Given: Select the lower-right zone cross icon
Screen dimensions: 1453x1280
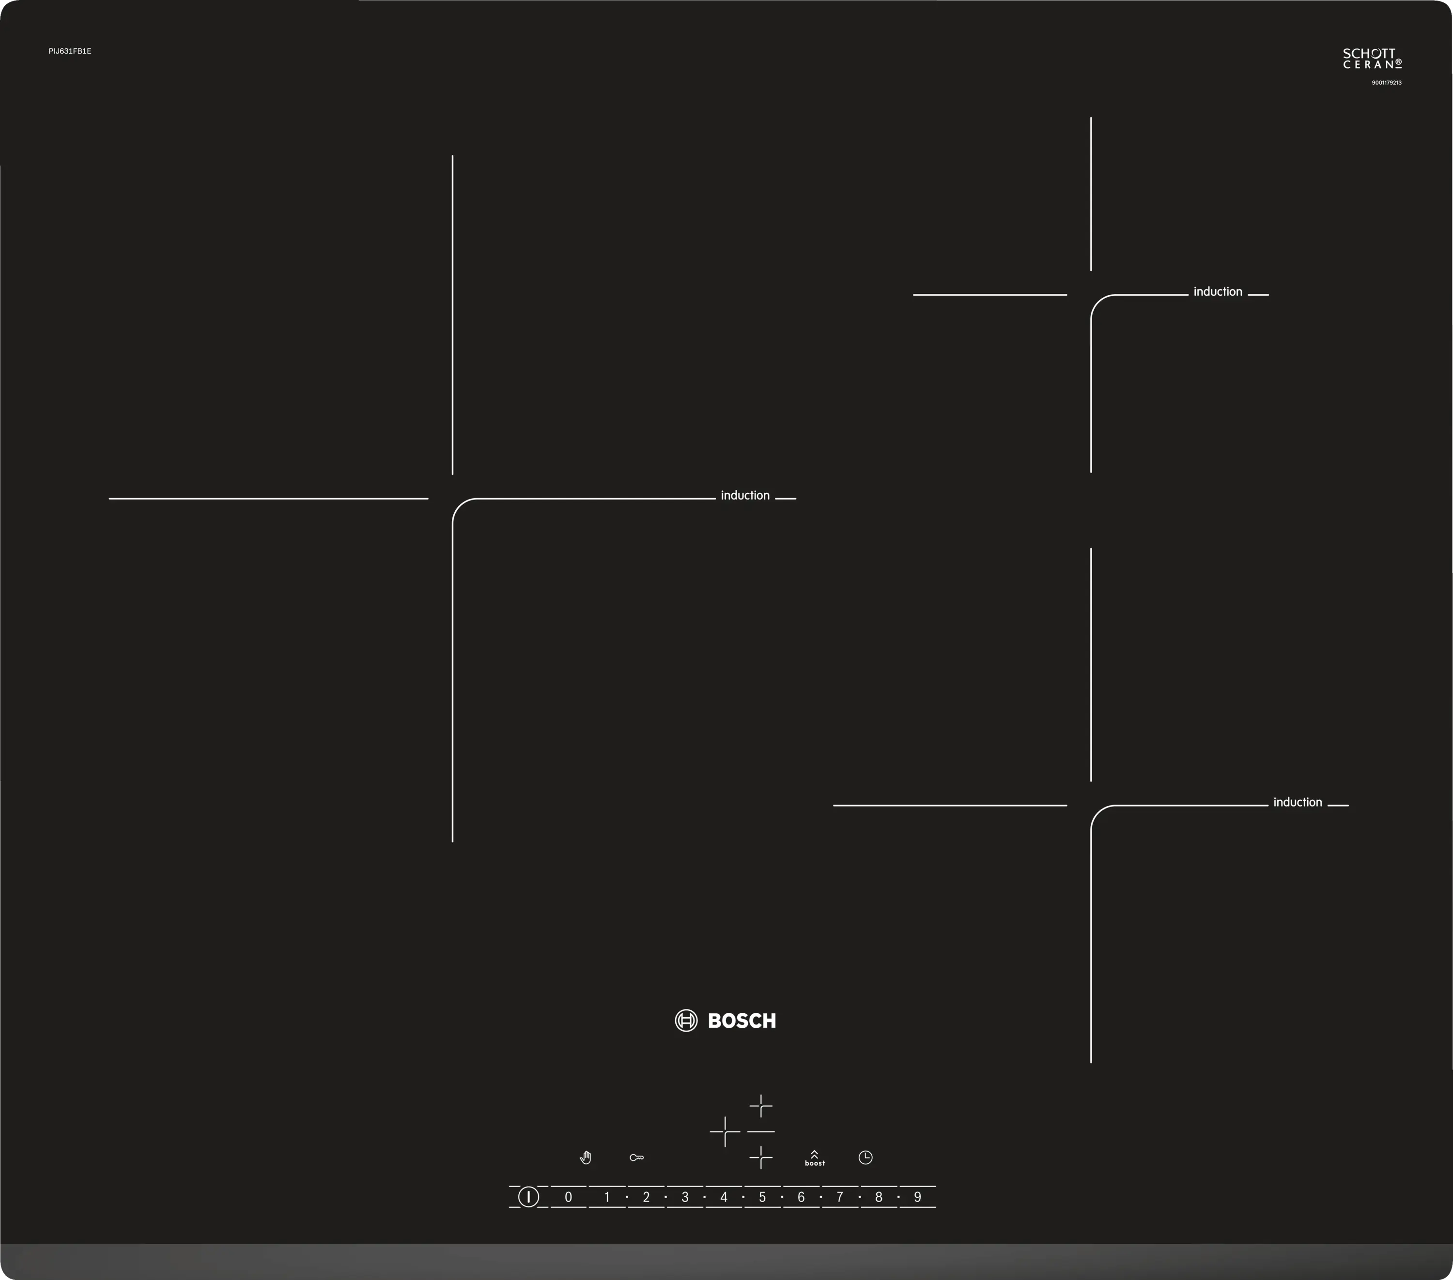Looking at the screenshot, I should [760, 1157].
